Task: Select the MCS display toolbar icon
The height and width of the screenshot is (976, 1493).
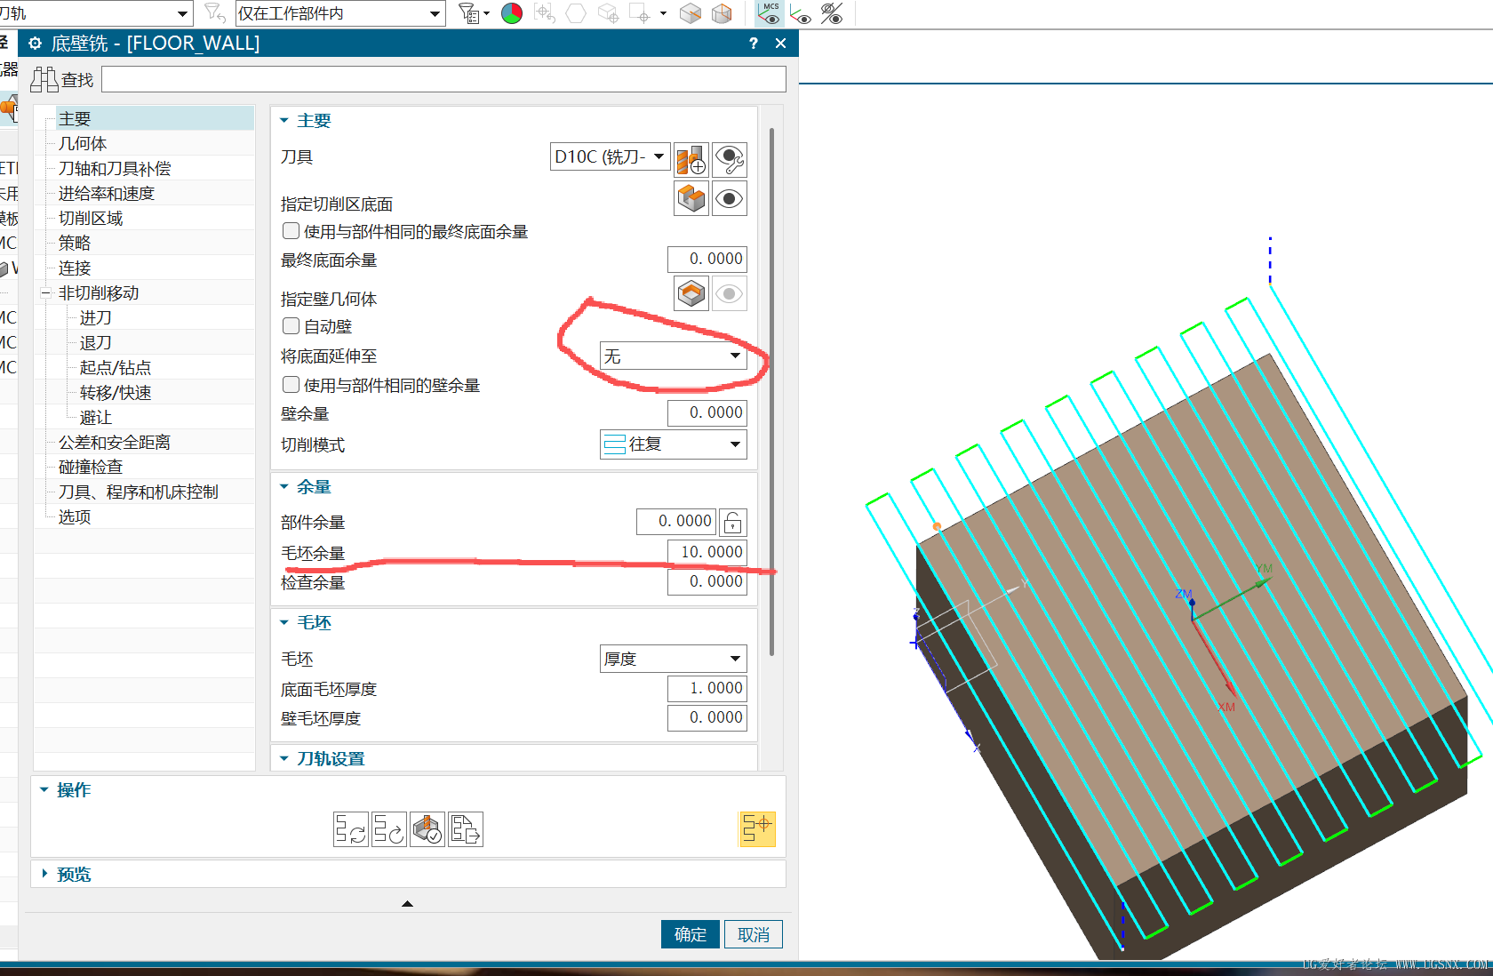Action: pyautogui.click(x=770, y=13)
